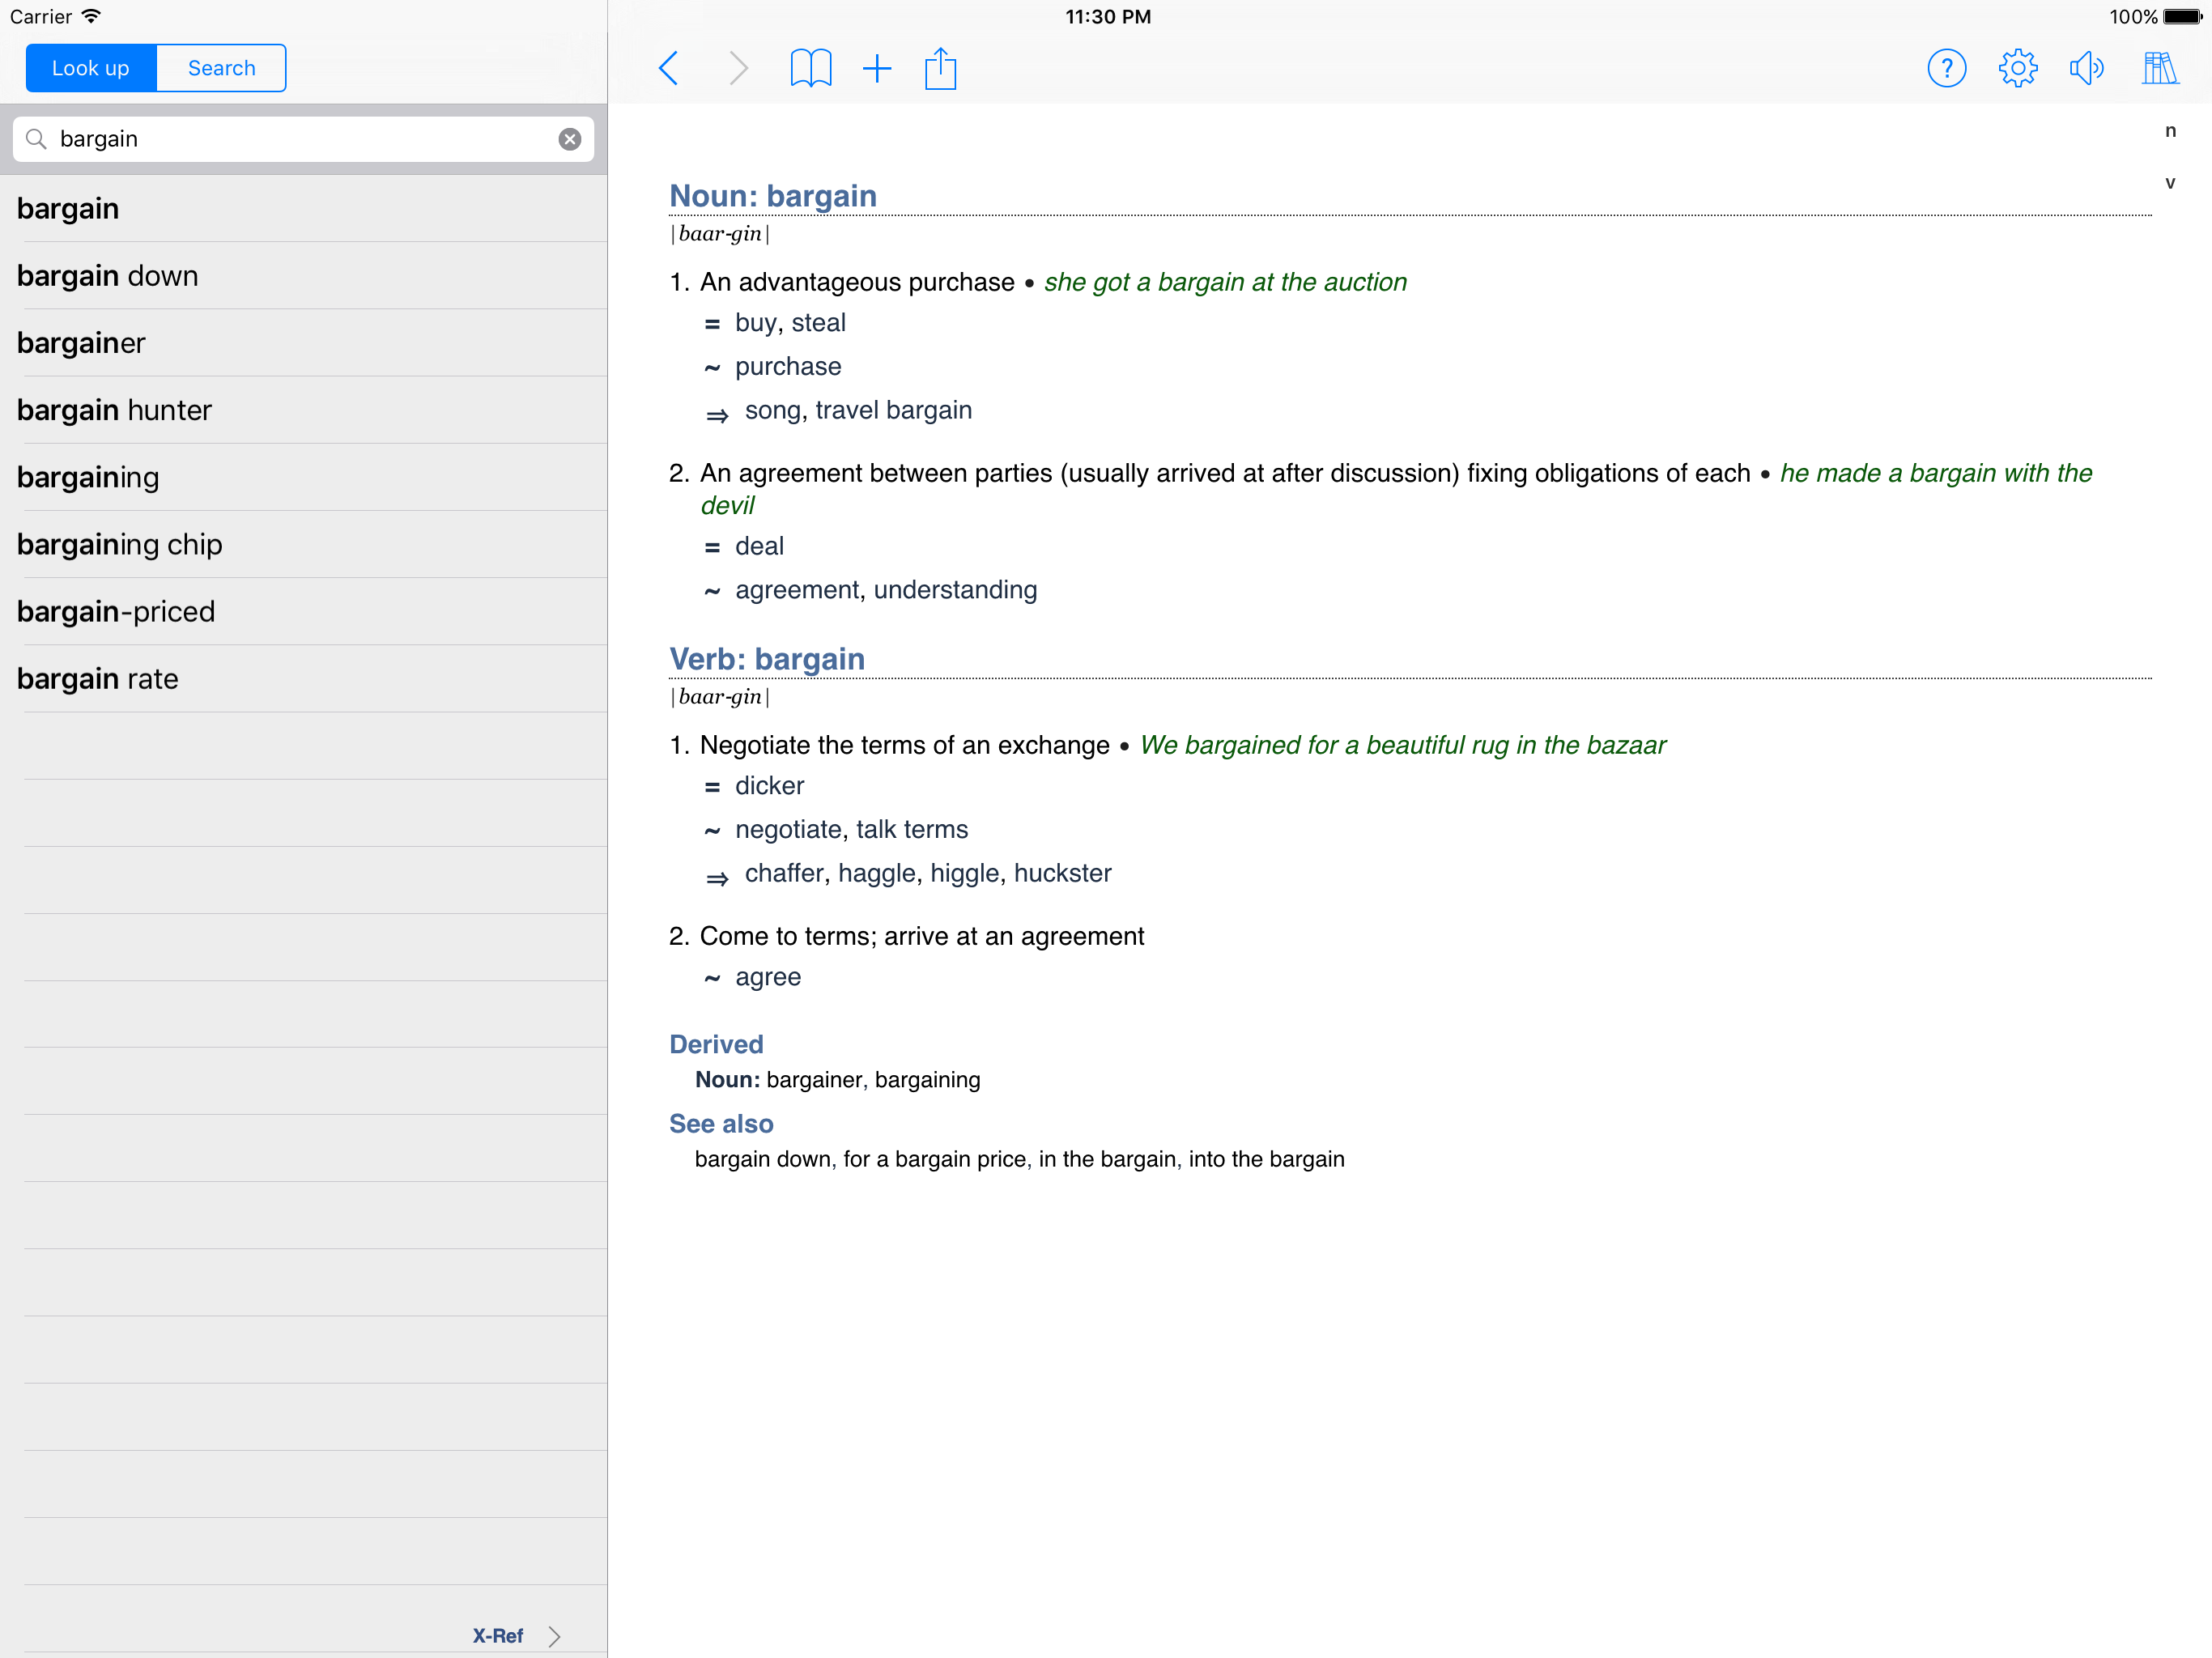
Task: Open the help question mark icon
Action: 1946,68
